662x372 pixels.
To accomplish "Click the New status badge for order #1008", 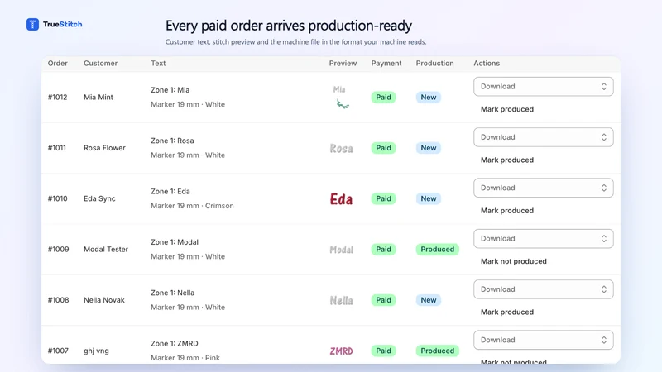I will click(x=428, y=300).
